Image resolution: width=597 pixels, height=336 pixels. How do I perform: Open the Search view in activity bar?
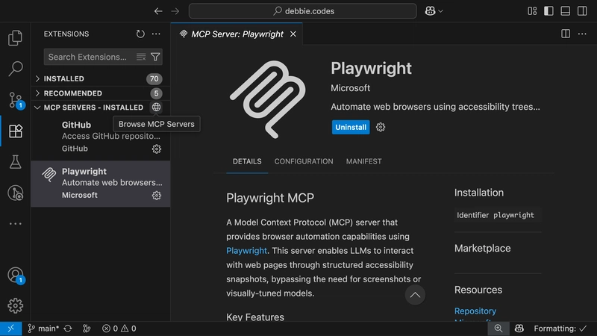click(15, 69)
